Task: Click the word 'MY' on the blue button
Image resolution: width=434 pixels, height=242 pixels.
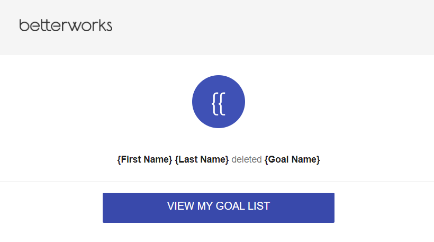Action: coord(205,206)
